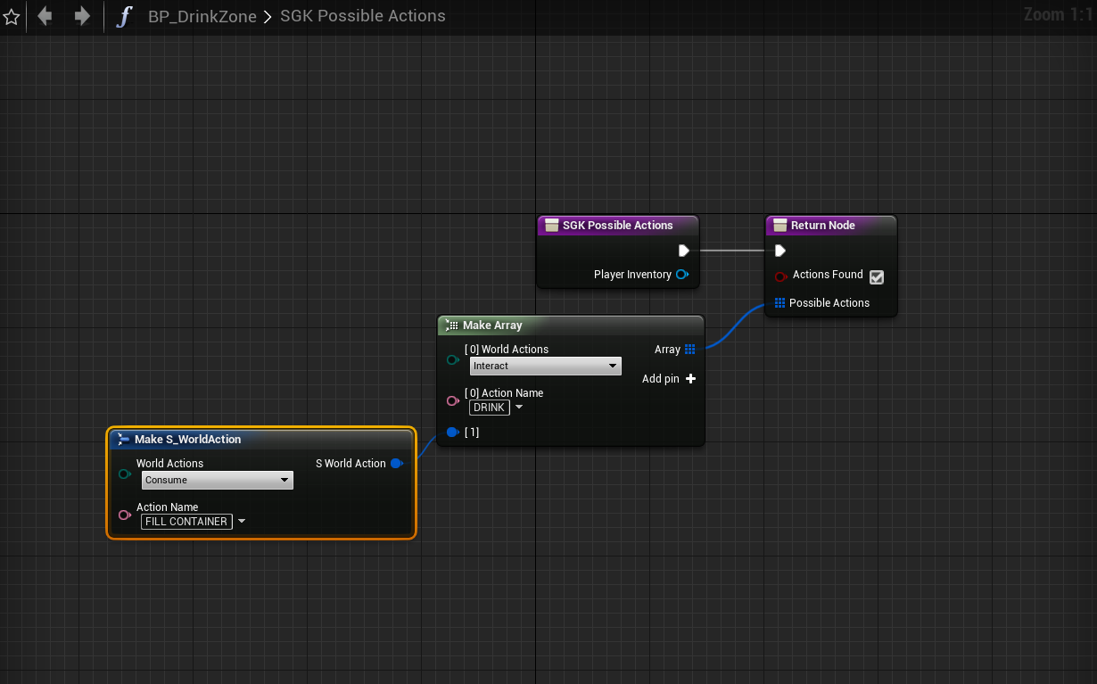Open the Consume world actions dropdown
The image size is (1097, 684).
(x=217, y=481)
